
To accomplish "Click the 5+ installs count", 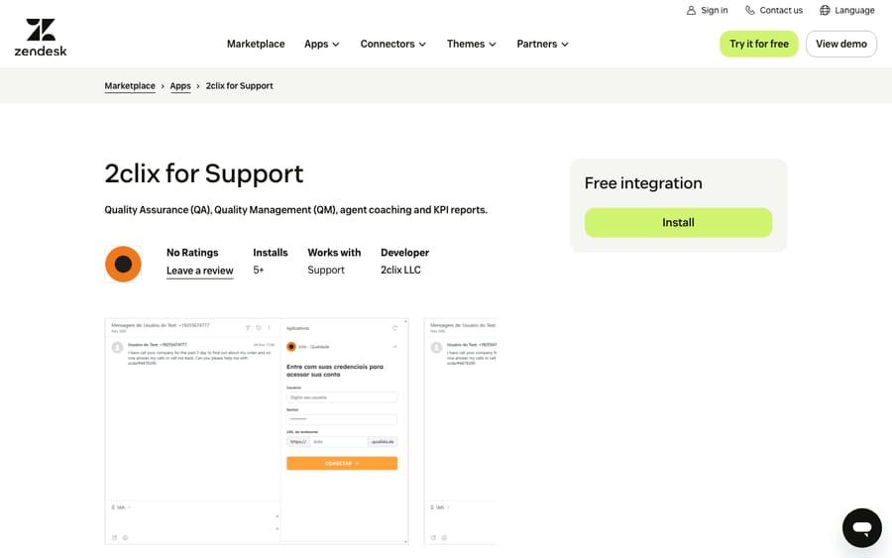I will (x=259, y=271).
